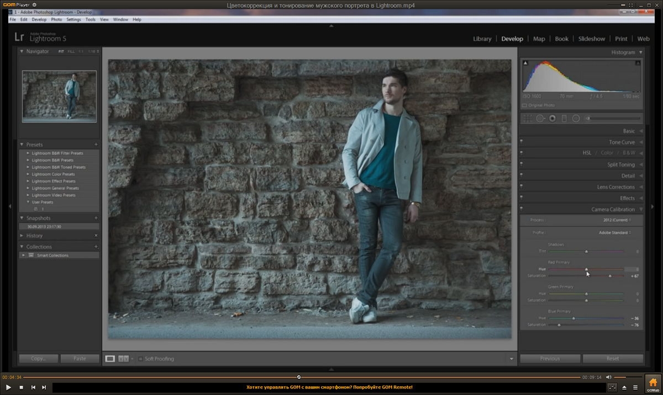The width and height of the screenshot is (663, 395).
Task: Click GOM Player play button
Action: click(x=9, y=387)
